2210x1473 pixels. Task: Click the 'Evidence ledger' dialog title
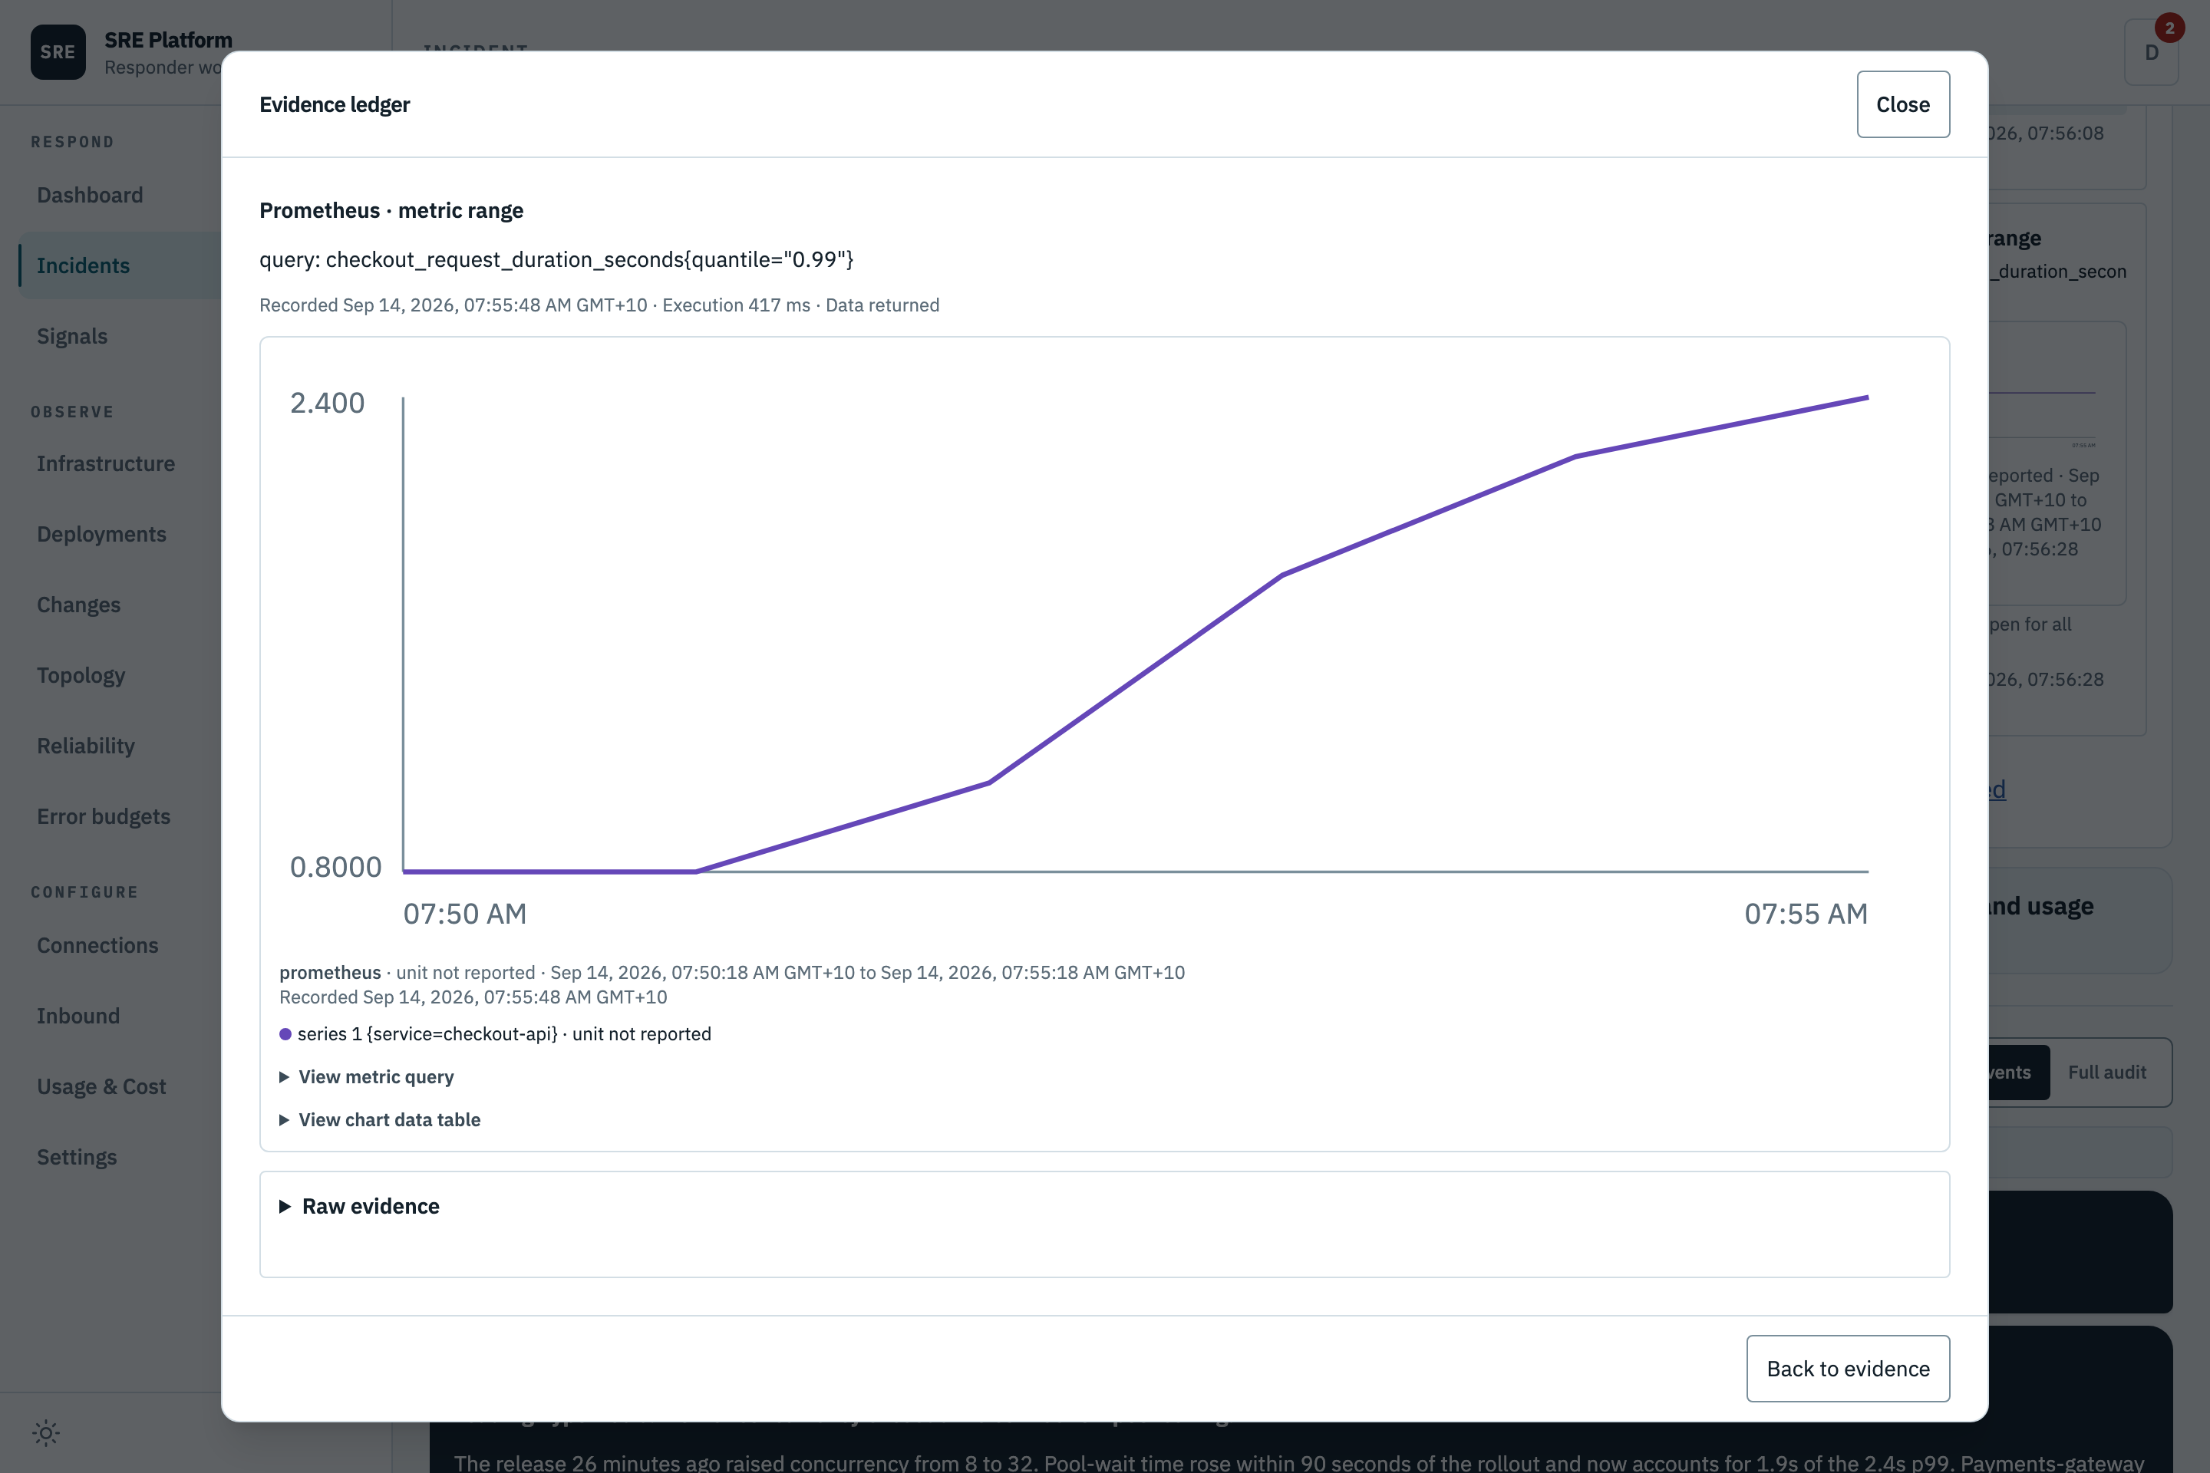(x=335, y=104)
